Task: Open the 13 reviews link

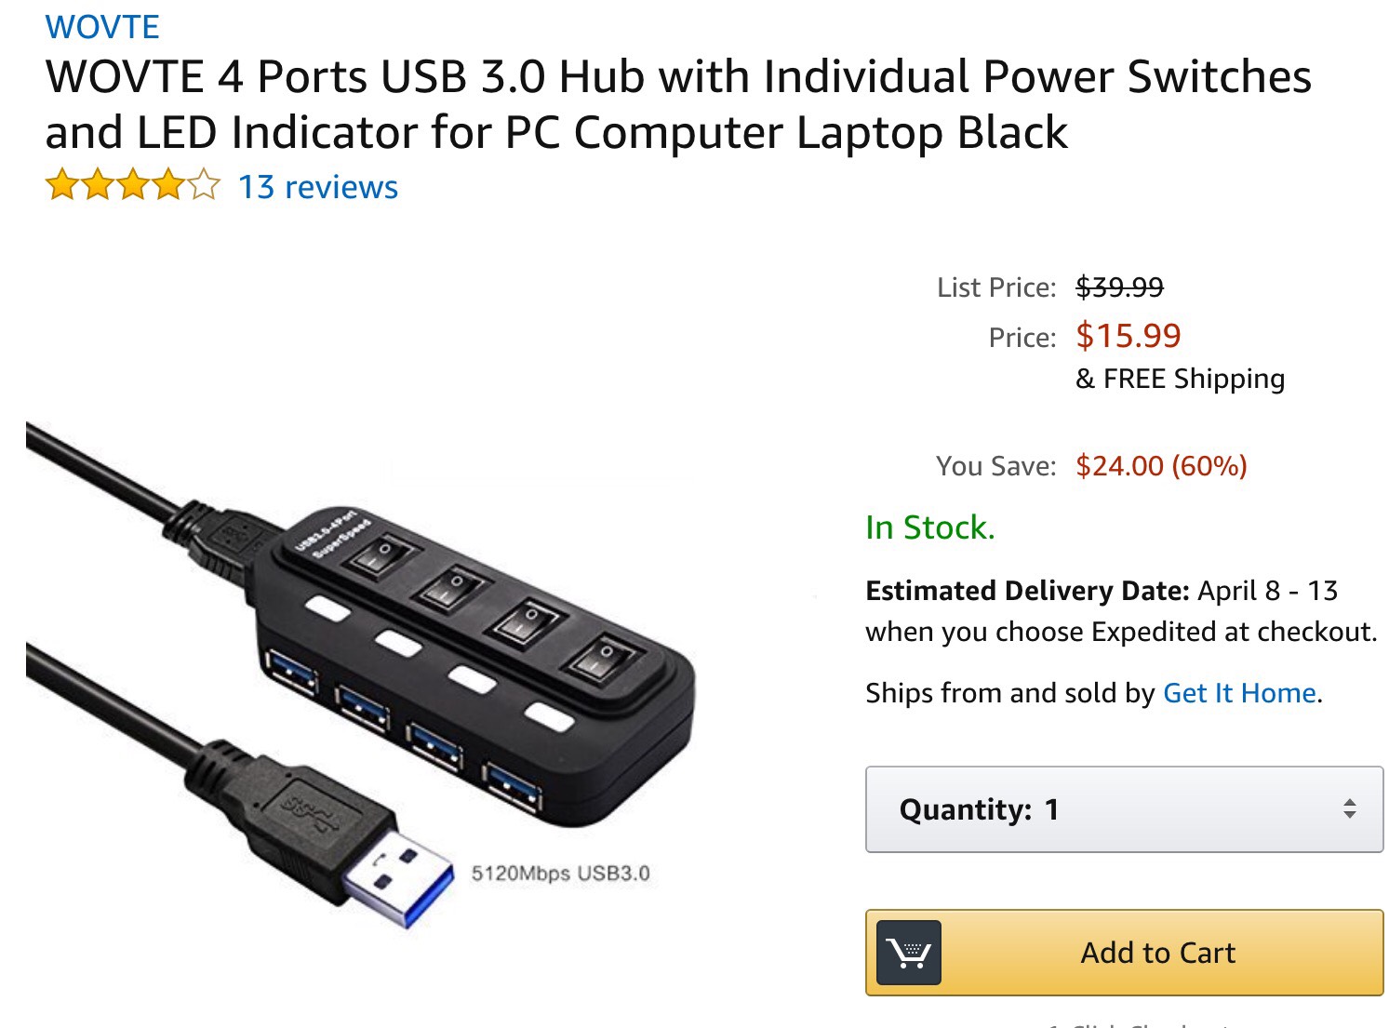Action: [x=318, y=187]
